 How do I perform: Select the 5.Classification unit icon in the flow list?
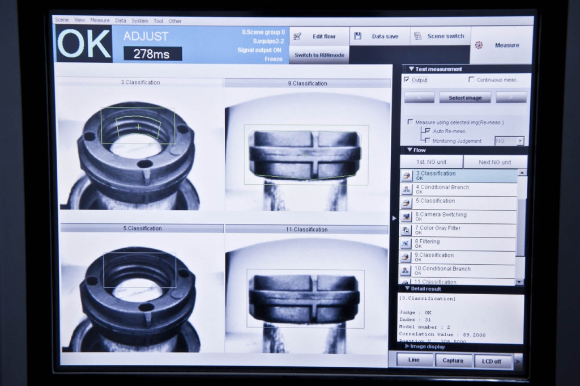(x=406, y=203)
